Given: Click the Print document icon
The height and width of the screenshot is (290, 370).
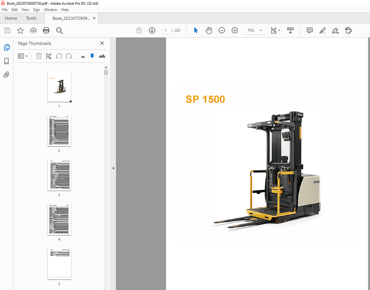Looking at the screenshot, I should pos(46,30).
